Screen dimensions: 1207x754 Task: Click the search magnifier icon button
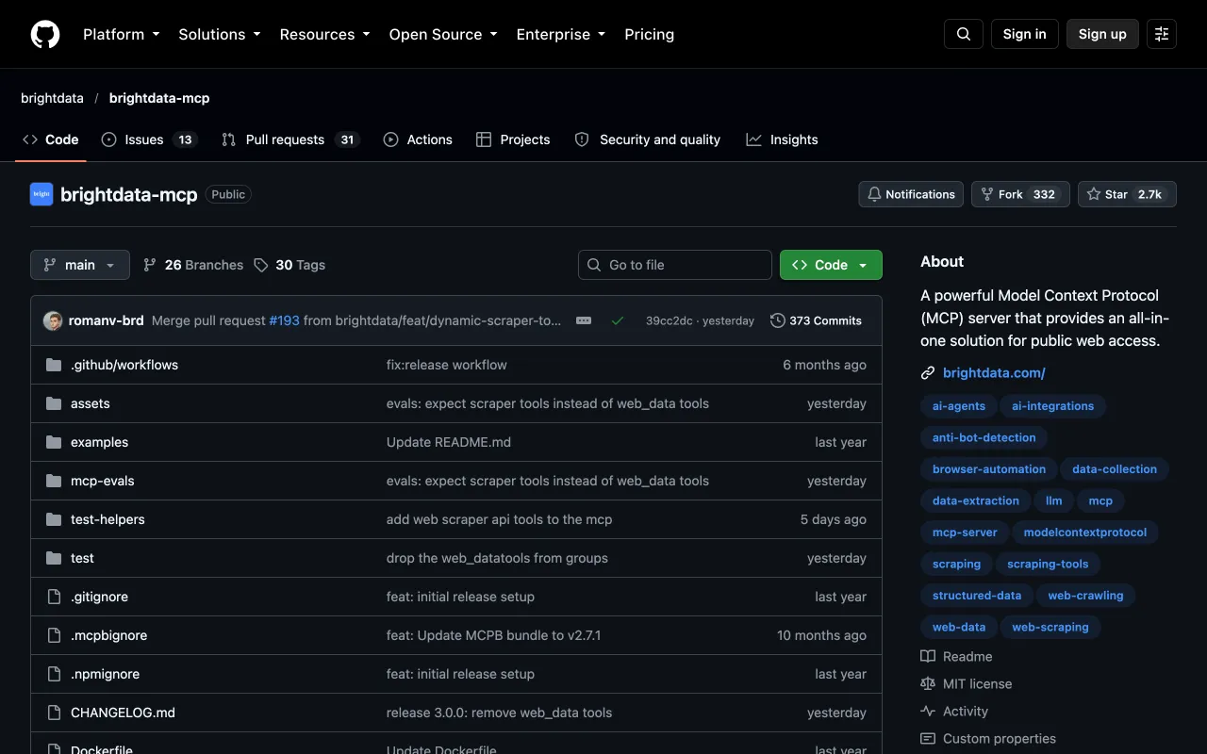click(x=964, y=34)
